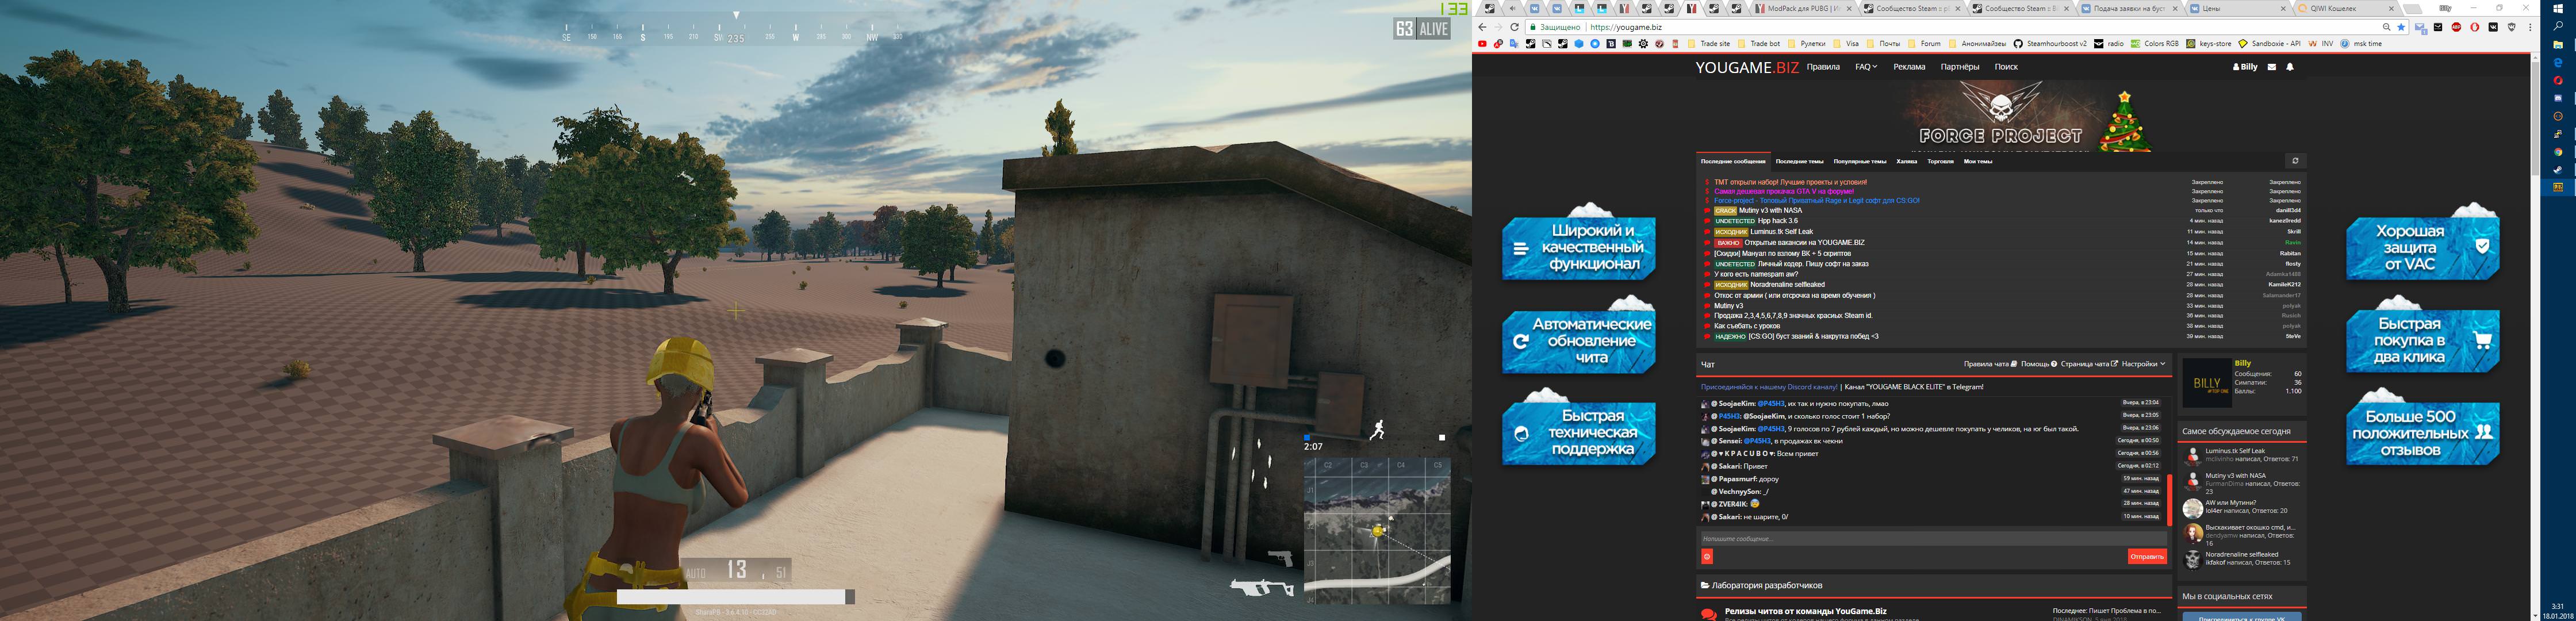Open the Реклама forum menu item
Screen dimensions: 2576x621
tap(1909, 67)
